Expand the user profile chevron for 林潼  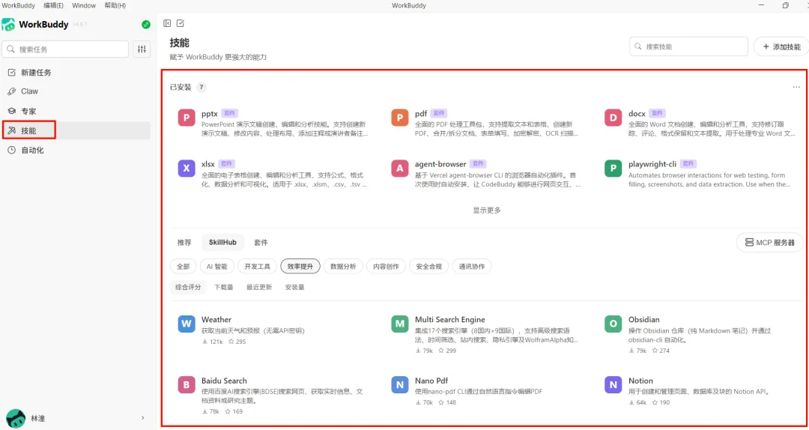[143, 418]
